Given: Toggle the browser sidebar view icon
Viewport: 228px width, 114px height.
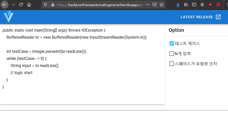Looking at the screenshot, I should point(194,5).
